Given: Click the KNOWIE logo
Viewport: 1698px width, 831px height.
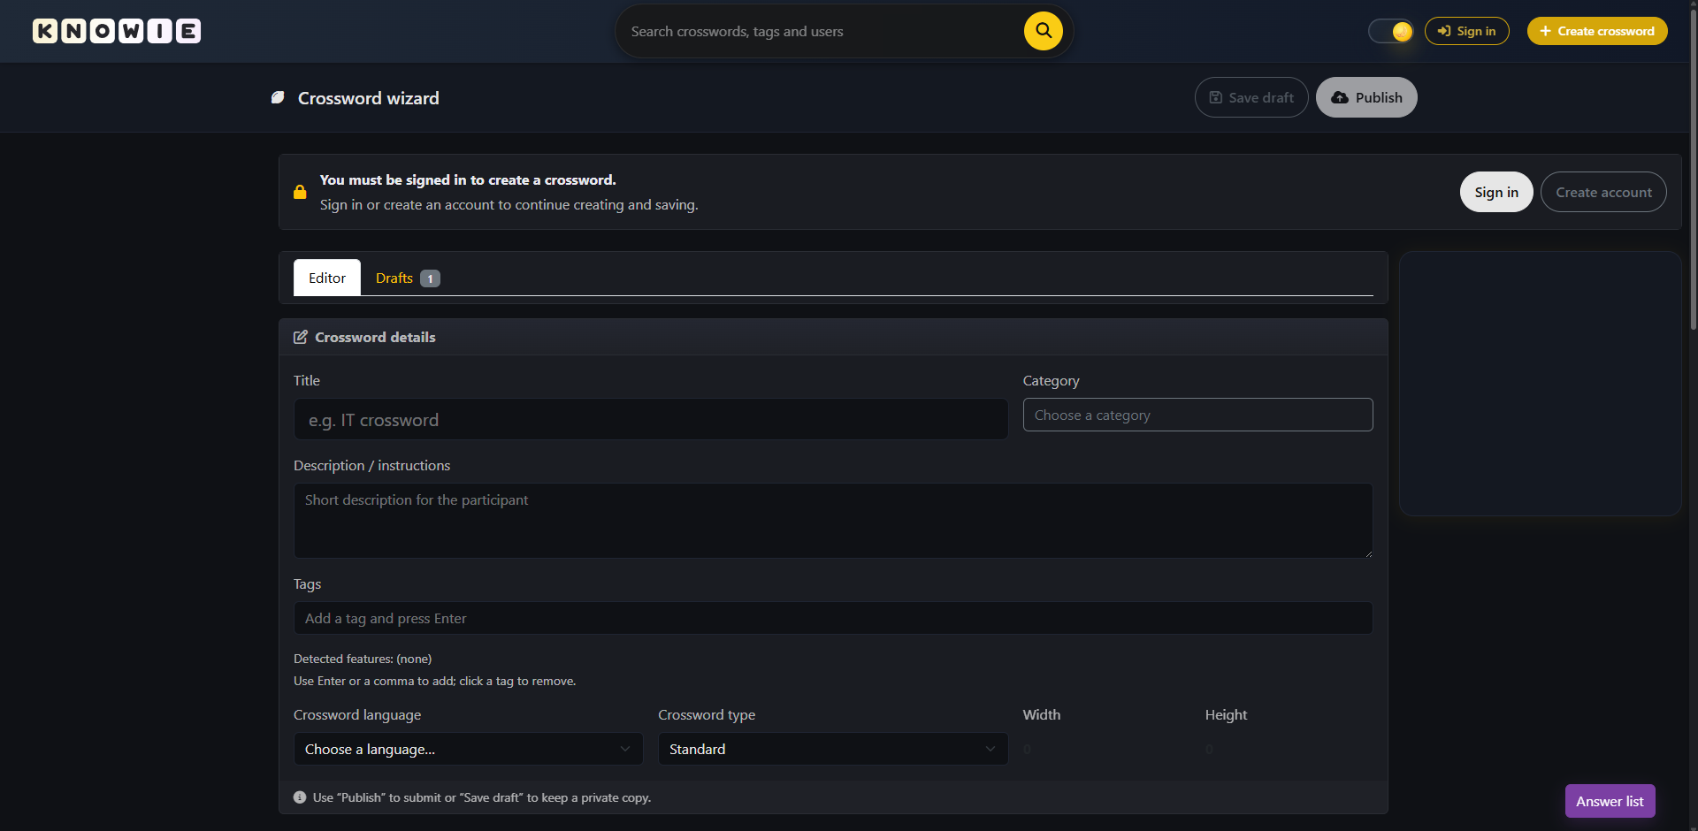Looking at the screenshot, I should pos(116,31).
